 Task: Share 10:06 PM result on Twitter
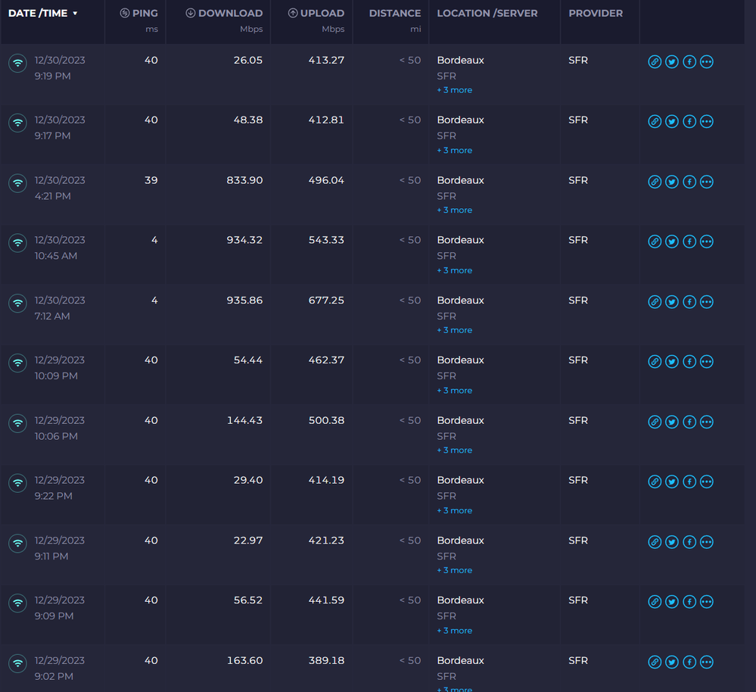point(672,422)
